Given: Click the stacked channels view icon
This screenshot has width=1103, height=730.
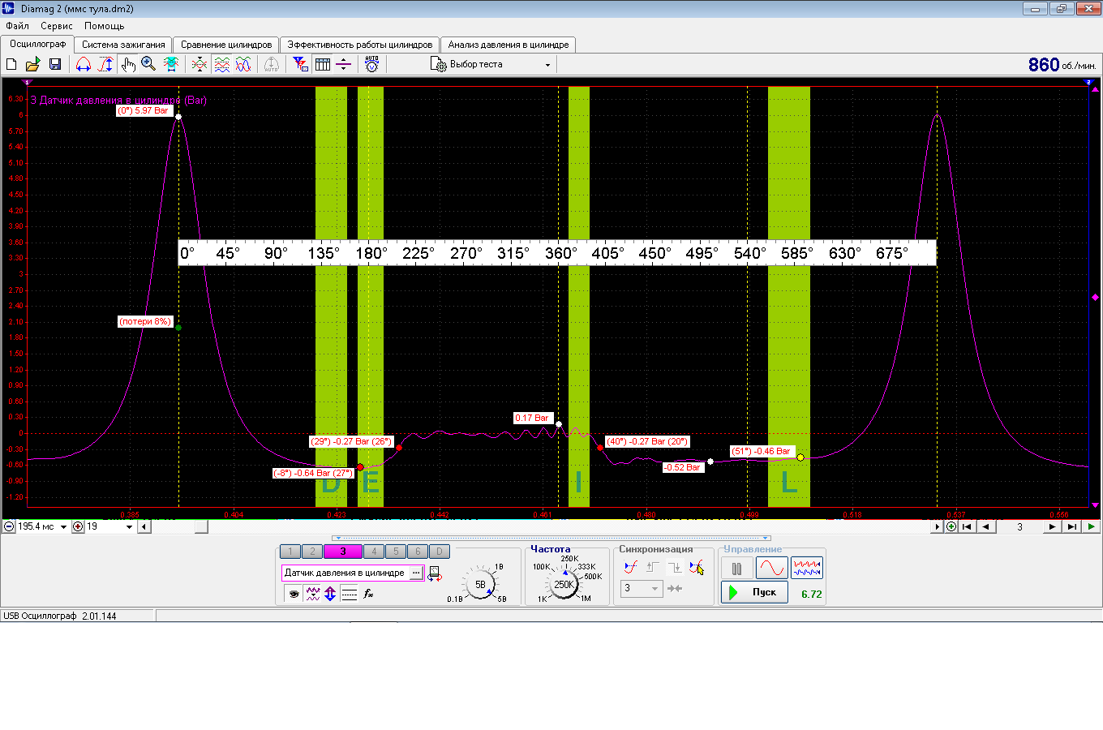Looking at the screenshot, I should 221,64.
